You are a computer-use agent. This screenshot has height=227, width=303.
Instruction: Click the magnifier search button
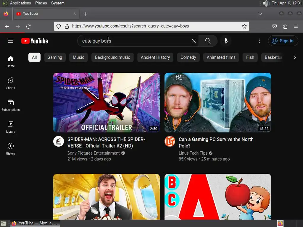[x=208, y=41]
